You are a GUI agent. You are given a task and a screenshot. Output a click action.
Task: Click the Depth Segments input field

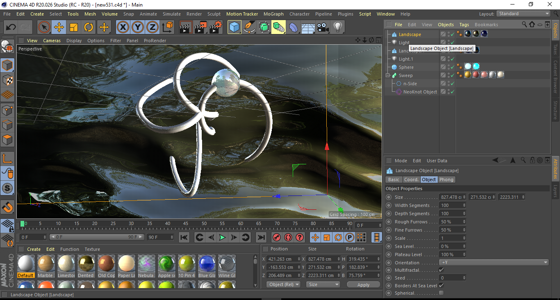(x=451, y=214)
